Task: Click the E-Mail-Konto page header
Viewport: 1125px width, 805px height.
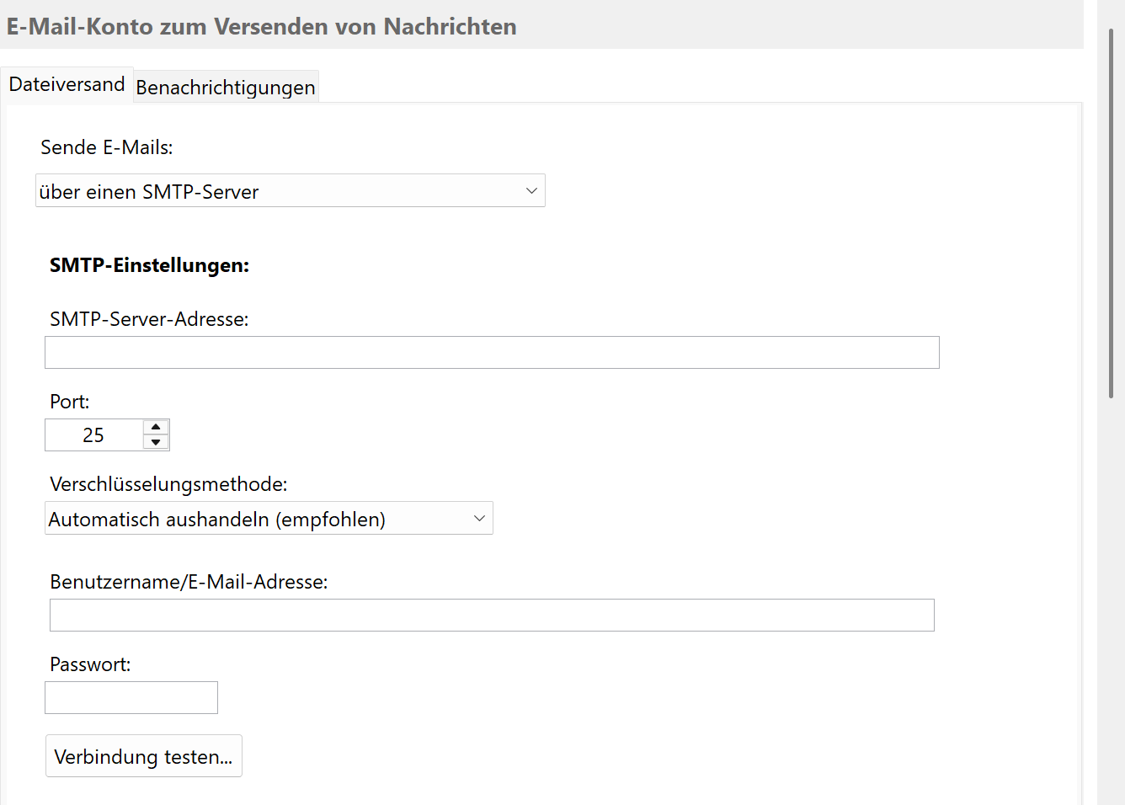Action: coord(261,26)
